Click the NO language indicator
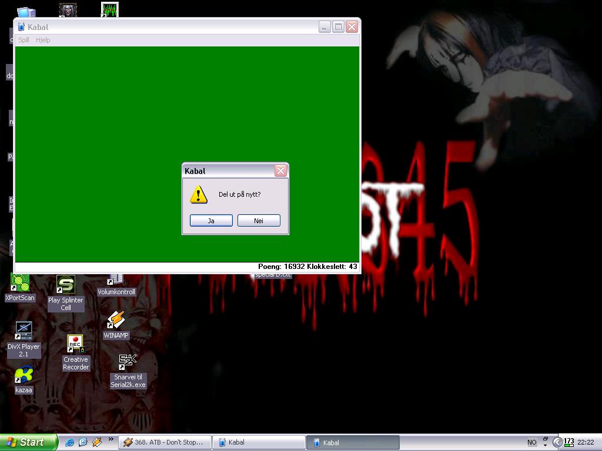This screenshot has height=451, width=602. point(531,443)
